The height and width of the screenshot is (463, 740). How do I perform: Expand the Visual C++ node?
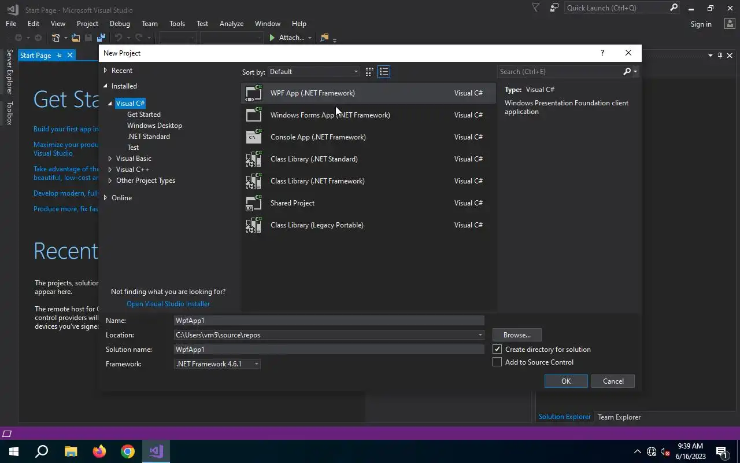tap(110, 170)
